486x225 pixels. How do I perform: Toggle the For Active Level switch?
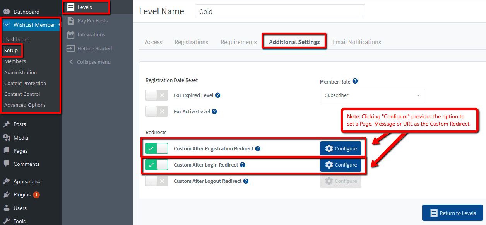(157, 111)
